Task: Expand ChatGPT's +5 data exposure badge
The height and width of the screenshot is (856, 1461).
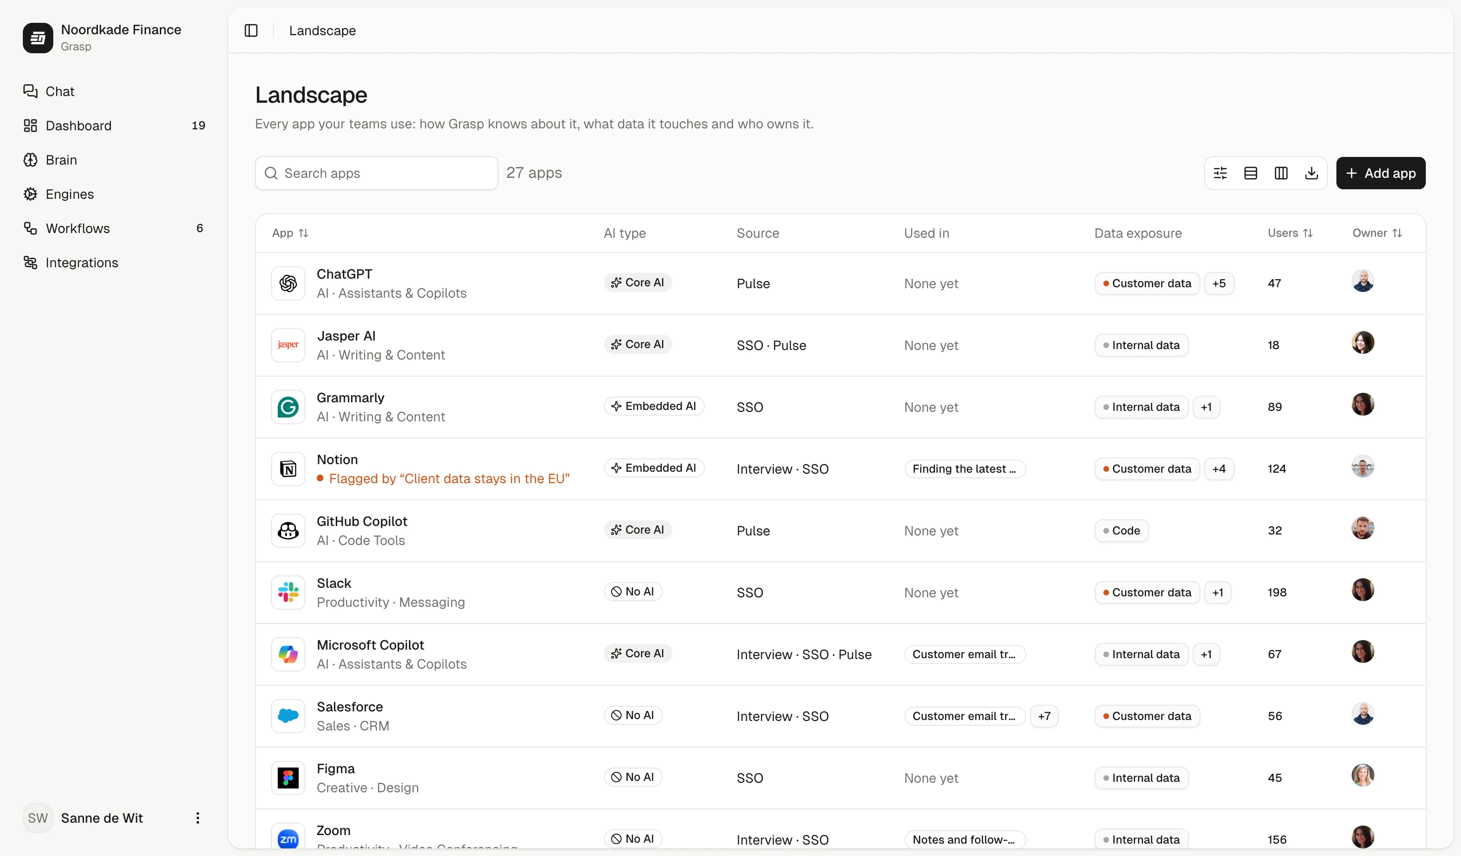Action: [1218, 283]
